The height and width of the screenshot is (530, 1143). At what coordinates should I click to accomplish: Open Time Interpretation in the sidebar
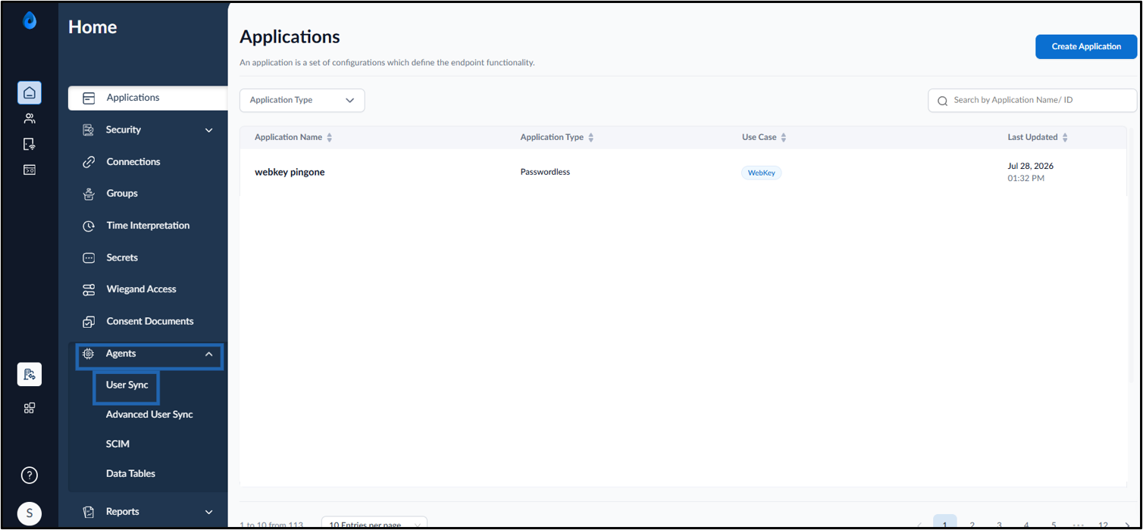148,226
